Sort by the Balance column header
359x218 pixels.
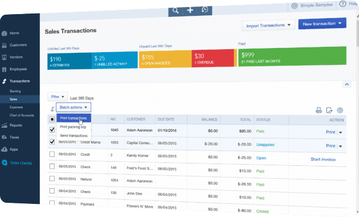point(209,120)
